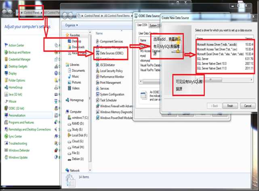Click Finish in Create New Data Source
Viewport: 259px width, 191px height.
(x=230, y=106)
